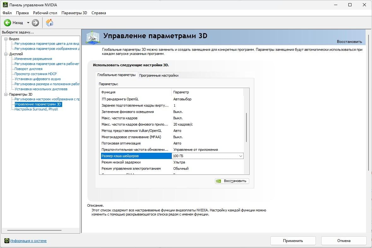Viewport: 372px width, 248px height.
Task: Switch to Программные настройки tab
Action: pos(159,75)
